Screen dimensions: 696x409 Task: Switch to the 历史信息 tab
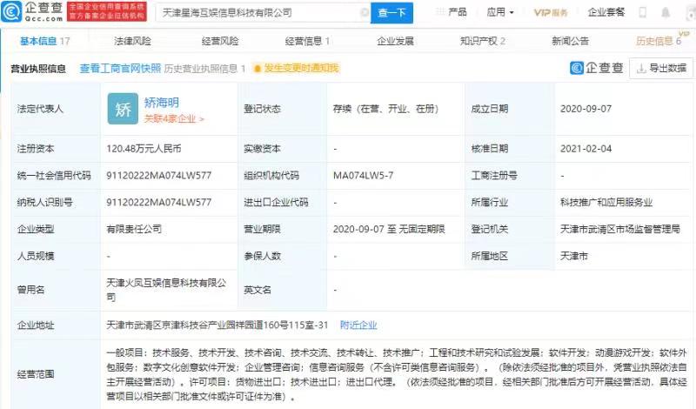click(x=658, y=41)
